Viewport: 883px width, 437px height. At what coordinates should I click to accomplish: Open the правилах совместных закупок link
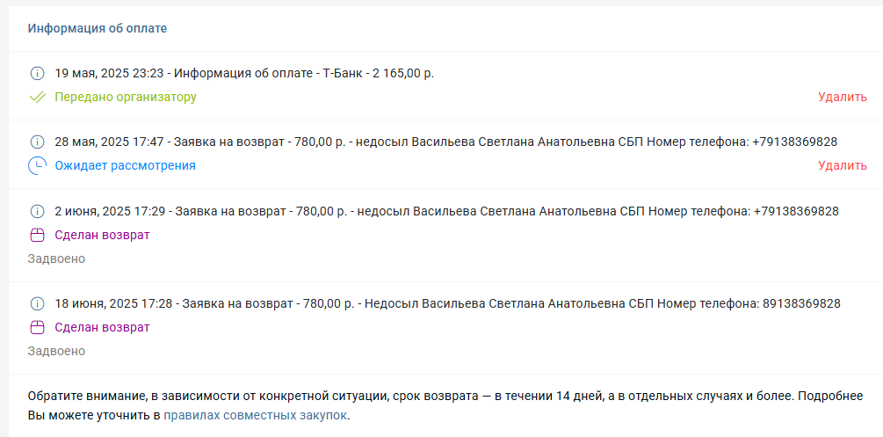pos(255,415)
